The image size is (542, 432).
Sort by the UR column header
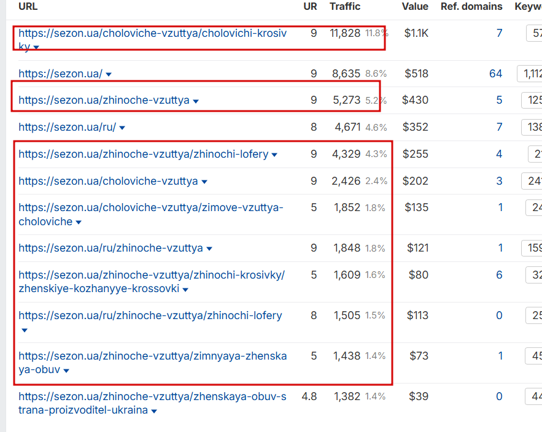click(310, 7)
